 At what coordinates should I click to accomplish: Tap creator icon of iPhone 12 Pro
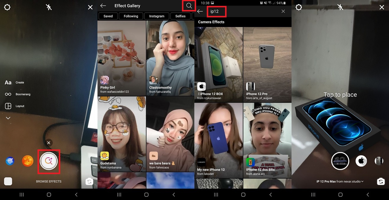point(250,86)
